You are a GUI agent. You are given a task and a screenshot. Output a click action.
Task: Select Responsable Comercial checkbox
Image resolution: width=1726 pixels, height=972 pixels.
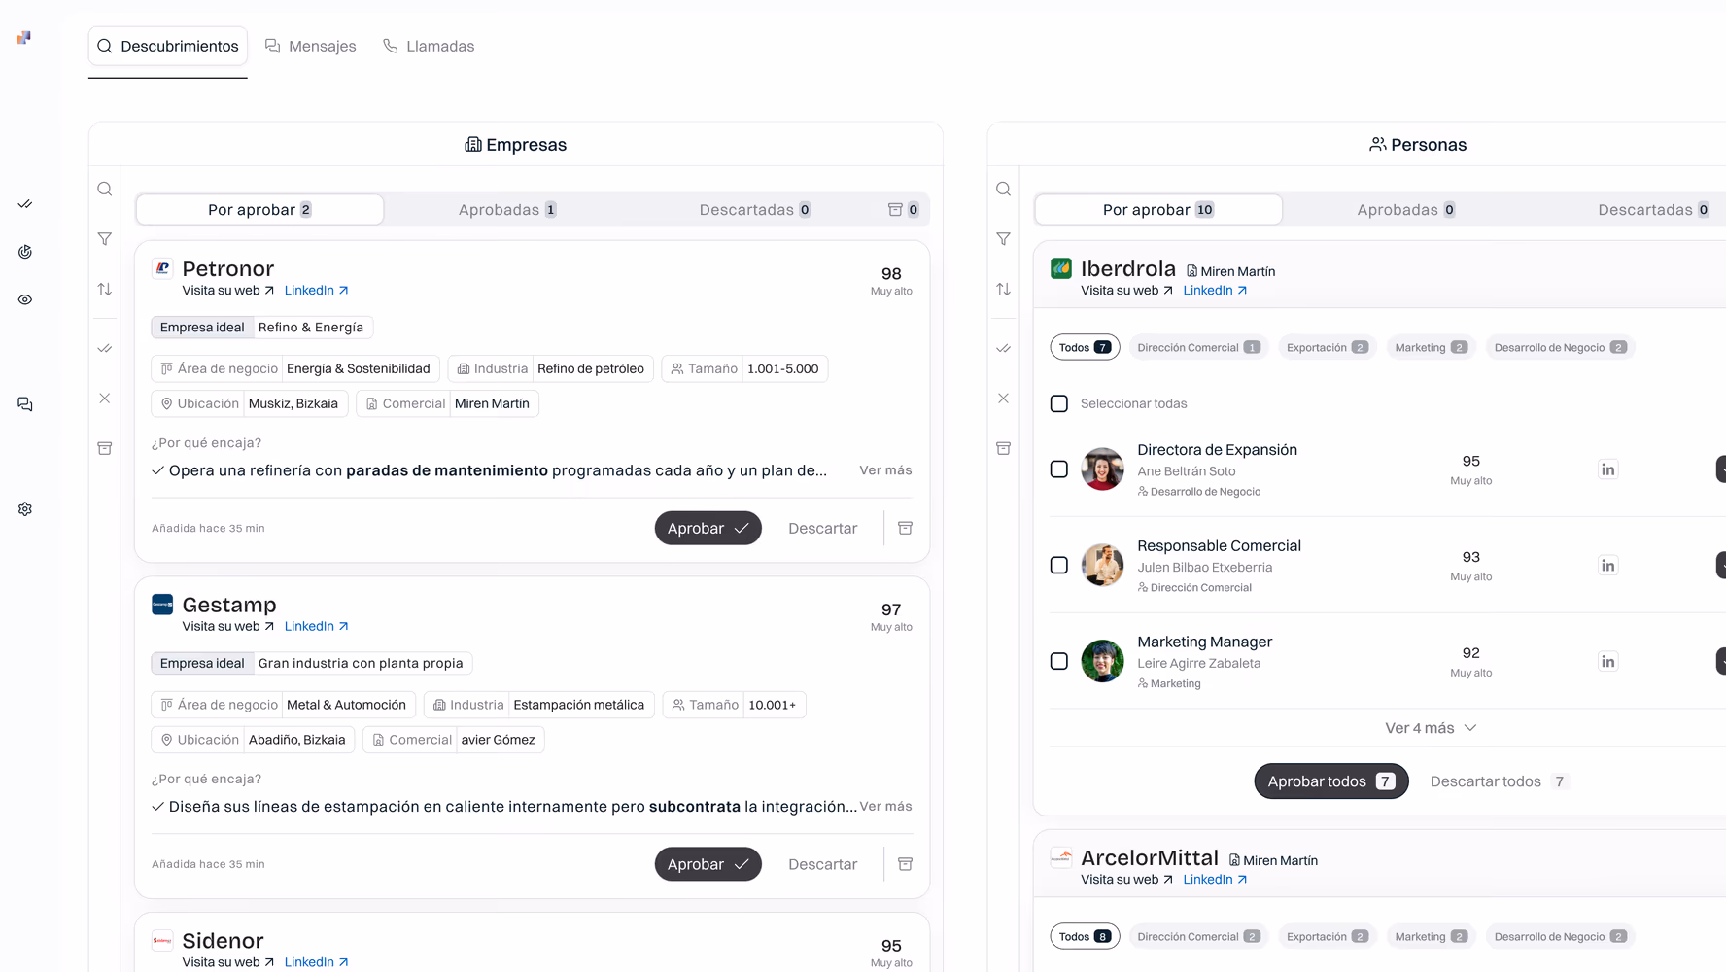coord(1059,566)
